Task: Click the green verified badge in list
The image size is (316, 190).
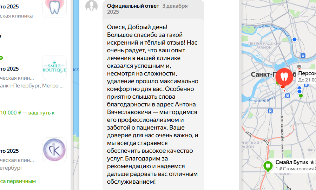Action: pos(1,58)
